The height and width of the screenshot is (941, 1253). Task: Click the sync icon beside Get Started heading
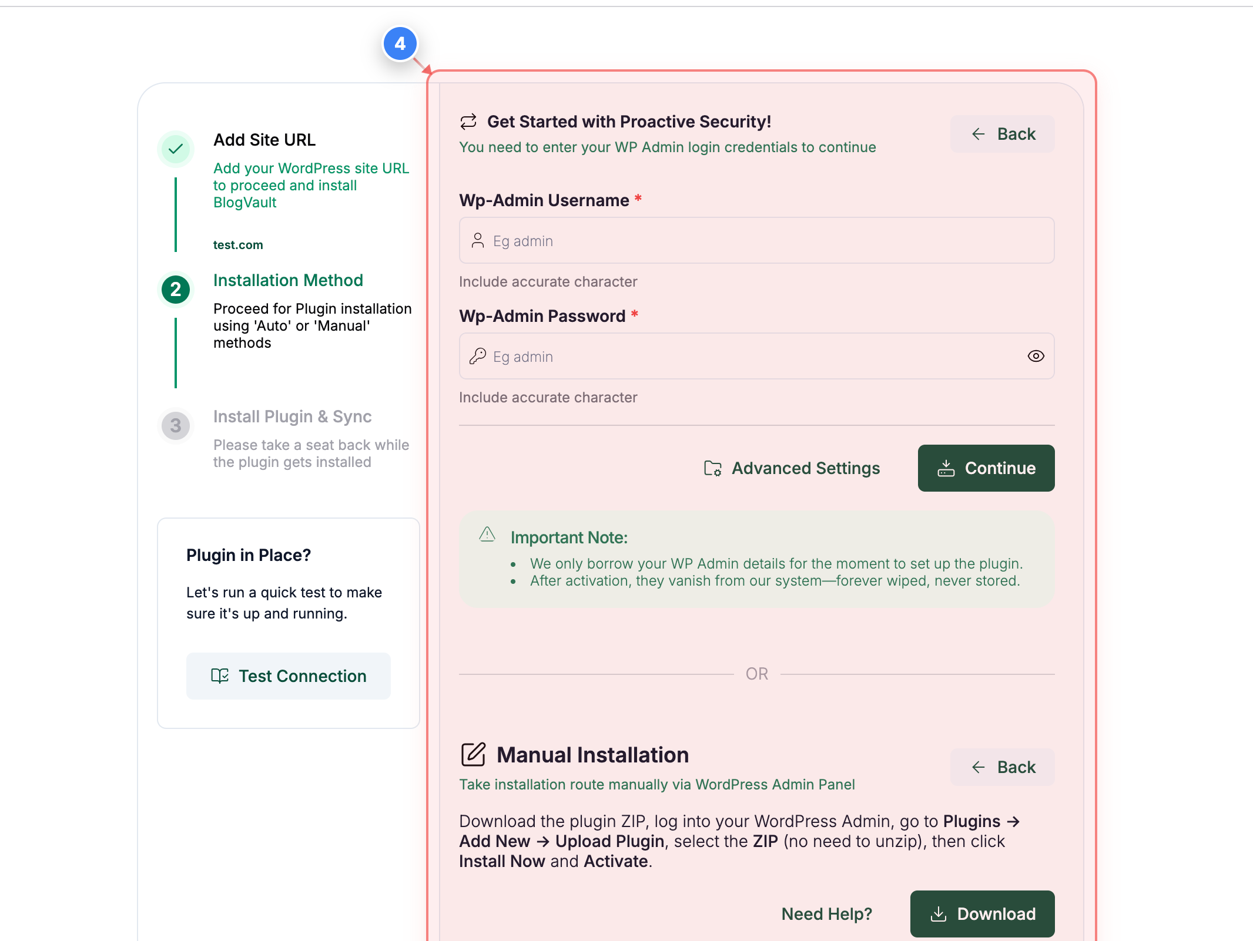point(467,121)
